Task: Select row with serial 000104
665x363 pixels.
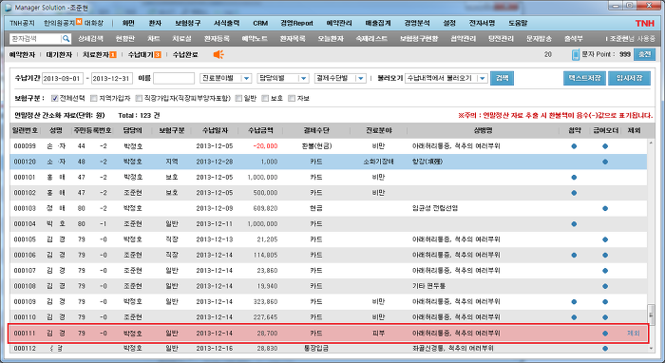Action: click(329, 224)
